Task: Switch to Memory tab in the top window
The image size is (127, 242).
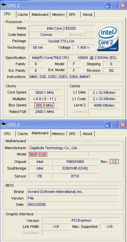Action: [58, 14]
